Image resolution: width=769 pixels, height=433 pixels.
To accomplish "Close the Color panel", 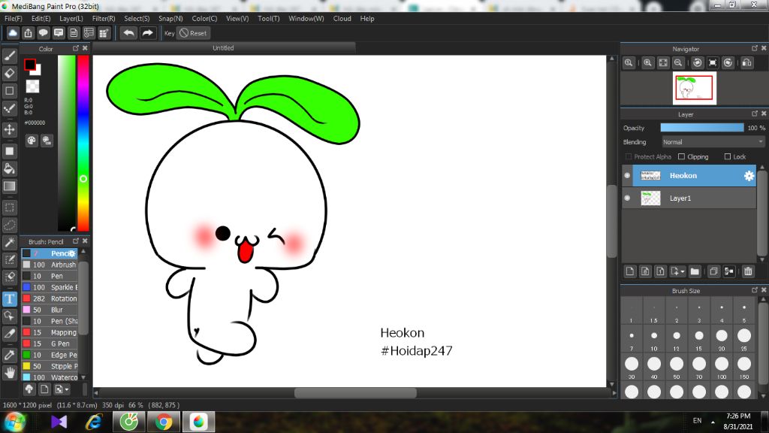I will (85, 48).
